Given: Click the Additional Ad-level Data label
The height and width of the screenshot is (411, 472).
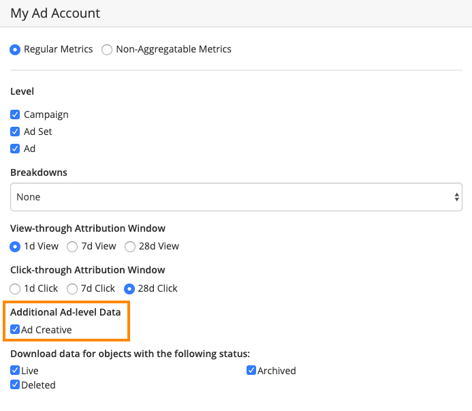Looking at the screenshot, I should [x=65, y=312].
